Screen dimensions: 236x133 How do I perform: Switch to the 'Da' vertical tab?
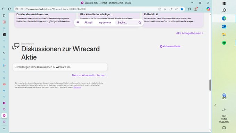[4, 53]
